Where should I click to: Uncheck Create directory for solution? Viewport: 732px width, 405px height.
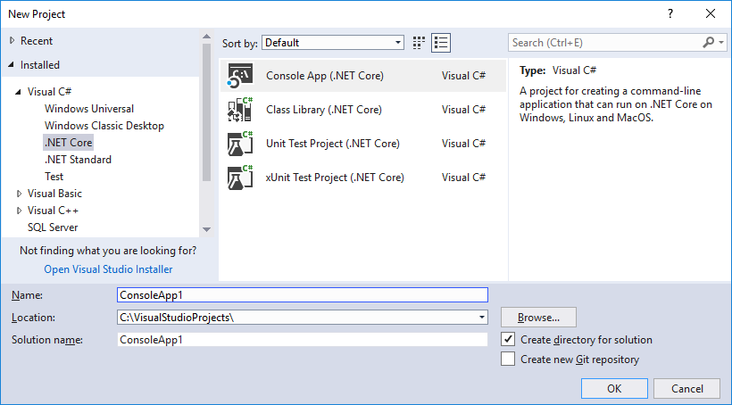[x=508, y=340]
